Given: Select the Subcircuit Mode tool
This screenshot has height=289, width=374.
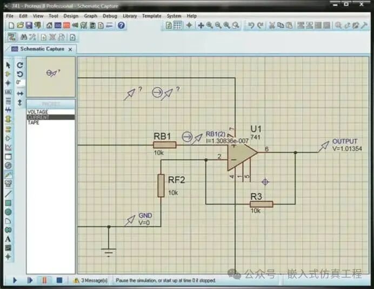Looking at the screenshot, I should click(x=8, y=119).
